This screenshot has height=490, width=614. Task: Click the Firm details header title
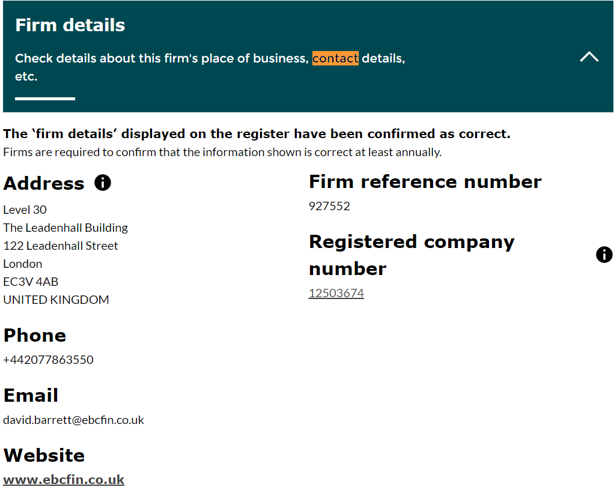[70, 25]
